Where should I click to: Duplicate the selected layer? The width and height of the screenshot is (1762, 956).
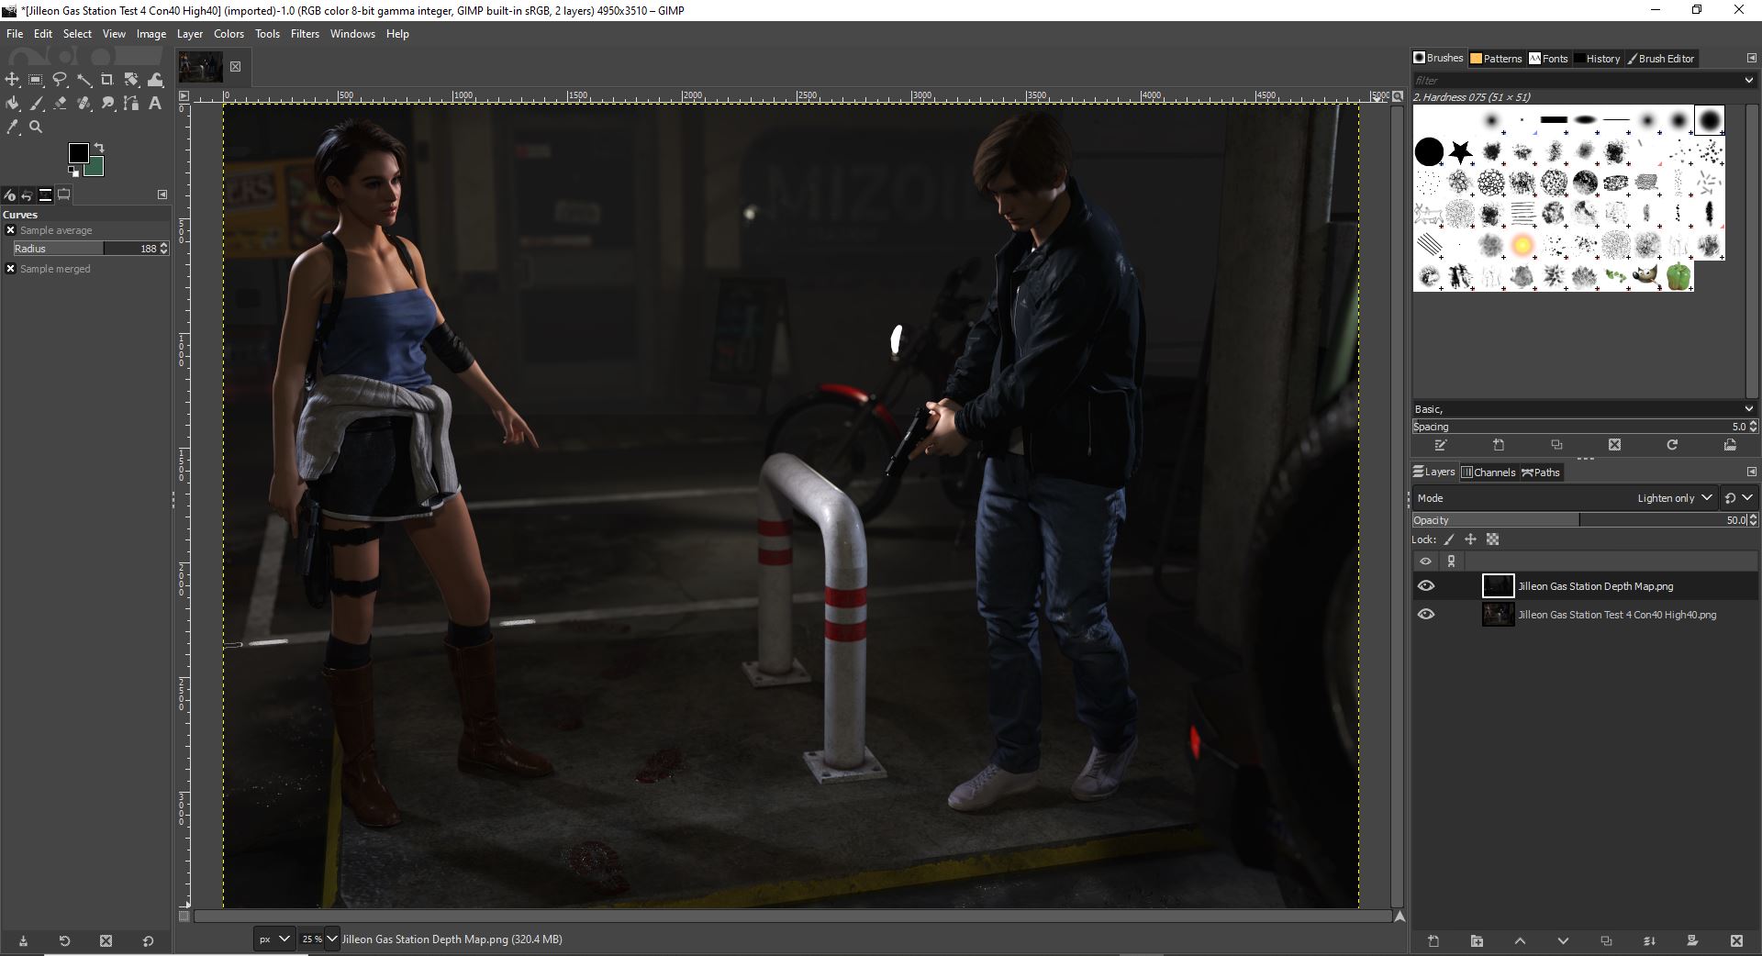pyautogui.click(x=1606, y=941)
